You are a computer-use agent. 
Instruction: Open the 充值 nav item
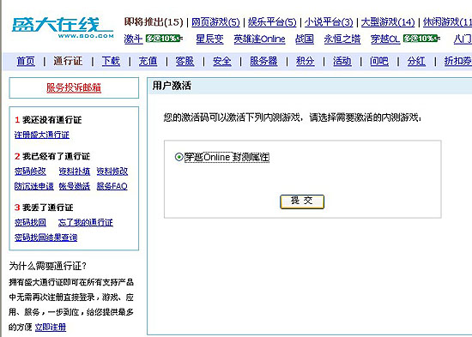coord(148,62)
